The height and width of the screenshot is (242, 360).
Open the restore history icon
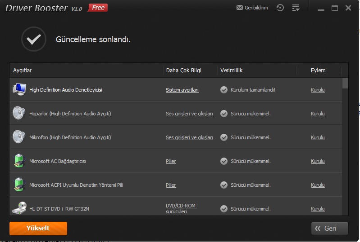tap(280, 8)
